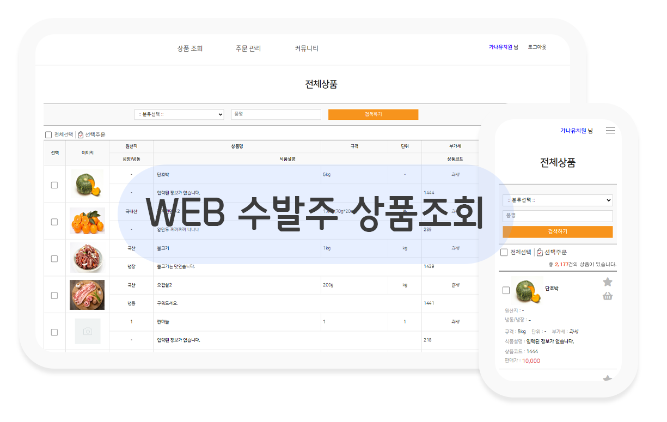The width and height of the screenshot is (667, 422).
Task: Favorite 단호박 with the star icon
Action: pos(608,282)
